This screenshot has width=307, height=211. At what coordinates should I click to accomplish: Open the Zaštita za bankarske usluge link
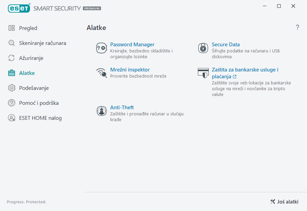point(245,70)
